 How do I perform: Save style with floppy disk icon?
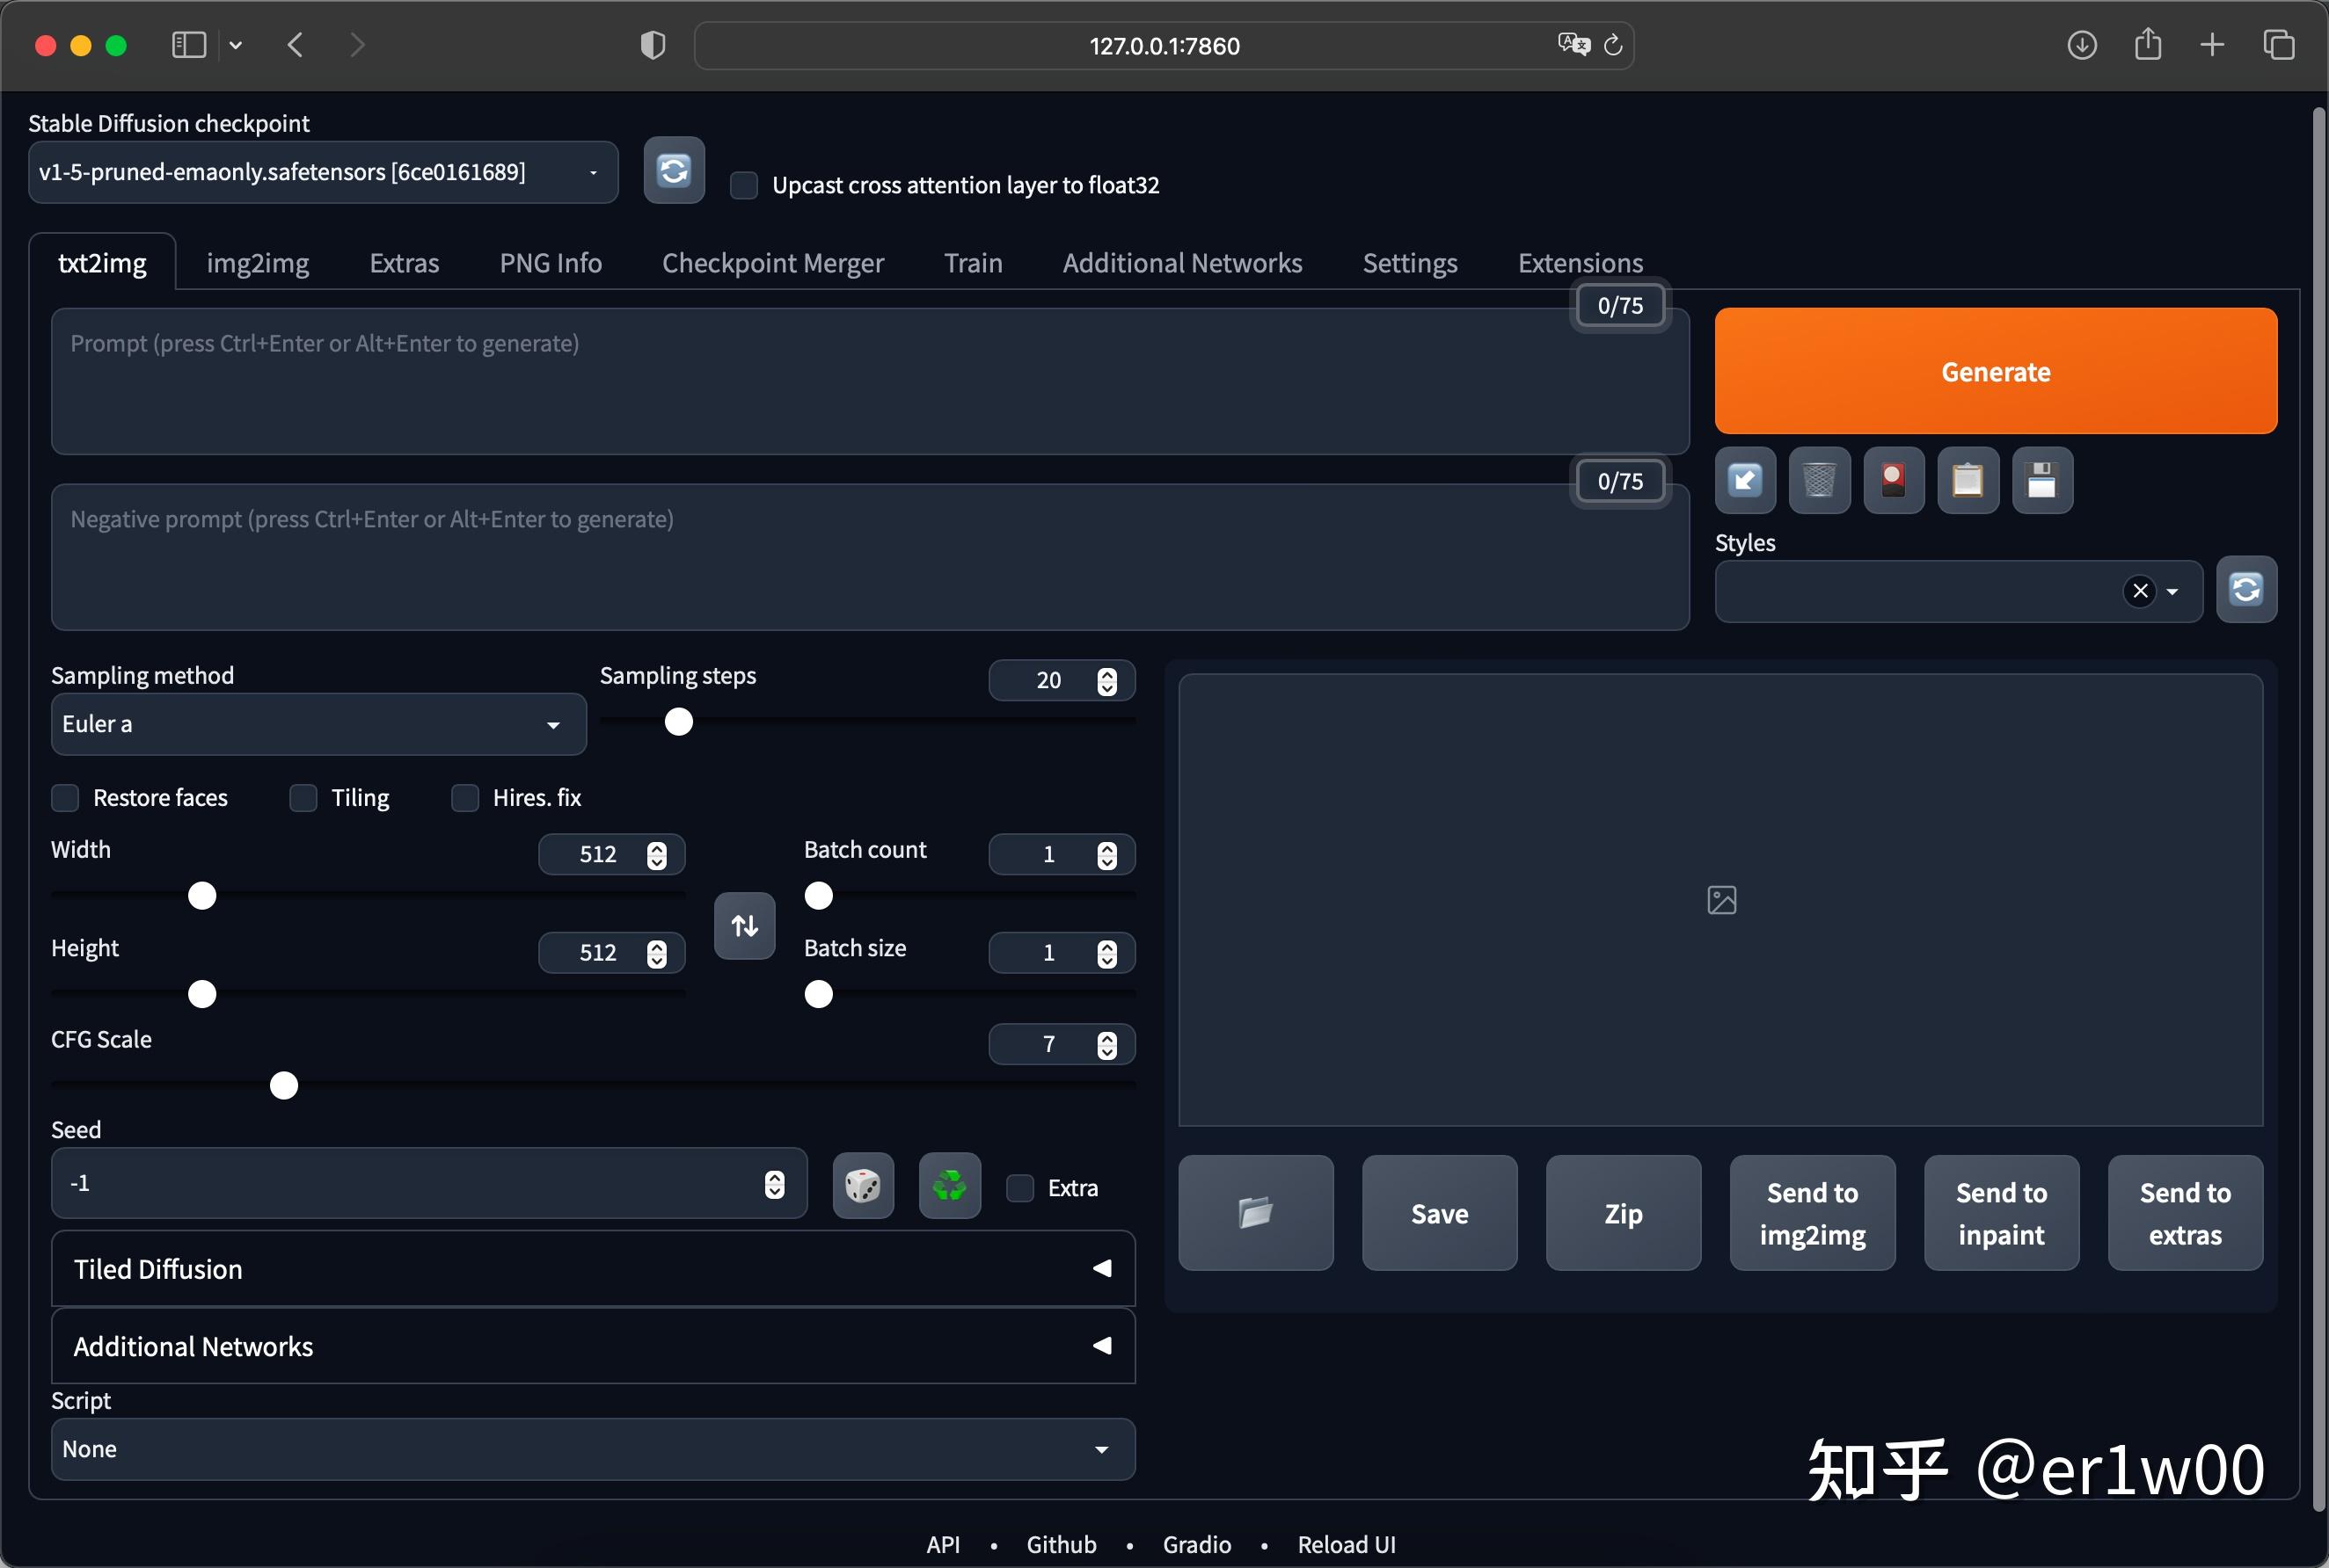click(x=2042, y=481)
